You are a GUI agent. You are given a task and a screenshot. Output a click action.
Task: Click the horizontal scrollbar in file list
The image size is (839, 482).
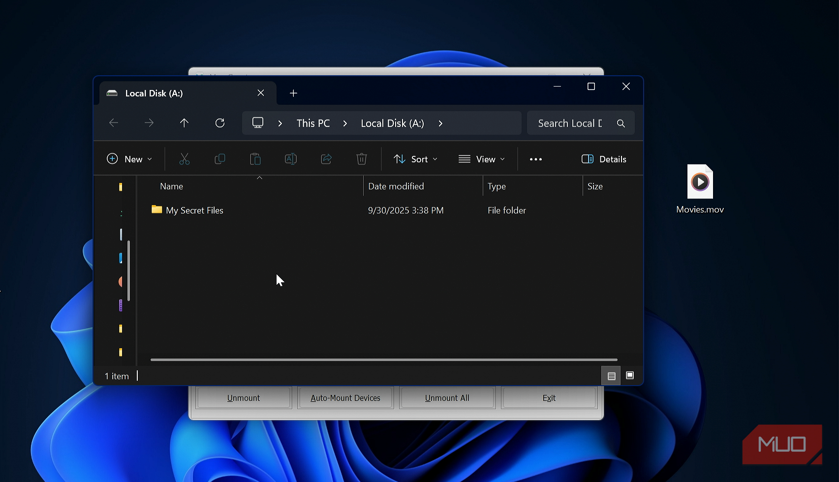tap(384, 360)
